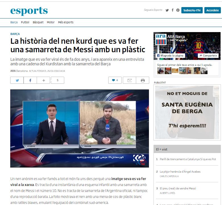Open the esports section logo
The height and width of the screenshot is (205, 222).
click(29, 11)
